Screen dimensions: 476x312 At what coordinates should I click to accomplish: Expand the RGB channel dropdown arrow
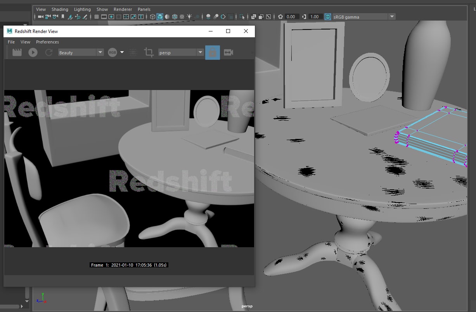point(122,52)
